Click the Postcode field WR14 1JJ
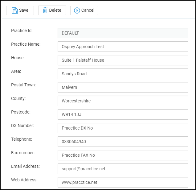This screenshot has height=190, width=196. 123,114
